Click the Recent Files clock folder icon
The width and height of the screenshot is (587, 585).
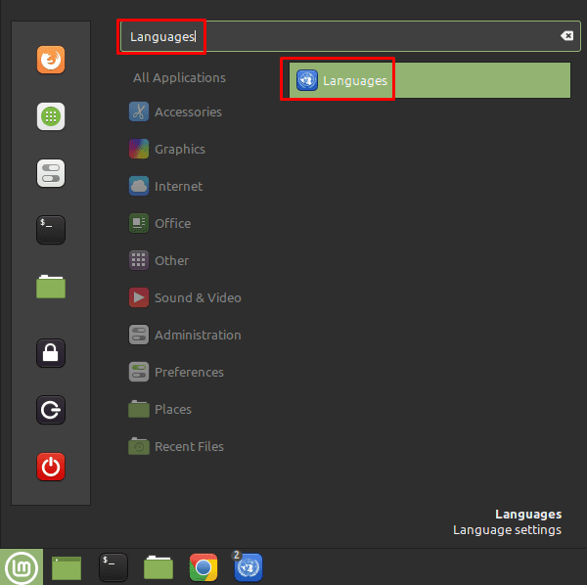click(x=139, y=446)
